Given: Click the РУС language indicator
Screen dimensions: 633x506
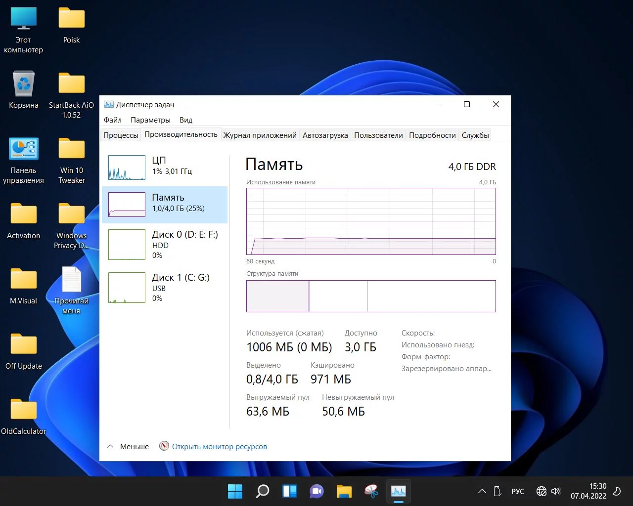Looking at the screenshot, I should (x=518, y=491).
